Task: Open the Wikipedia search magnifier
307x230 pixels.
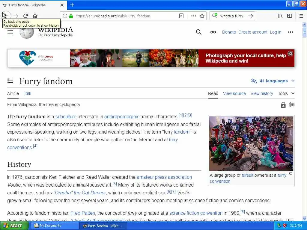Action: click(198, 32)
